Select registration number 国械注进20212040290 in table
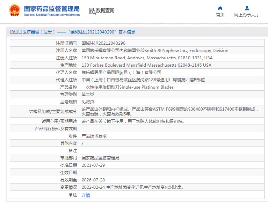The image size is (268, 202). tap(103, 43)
